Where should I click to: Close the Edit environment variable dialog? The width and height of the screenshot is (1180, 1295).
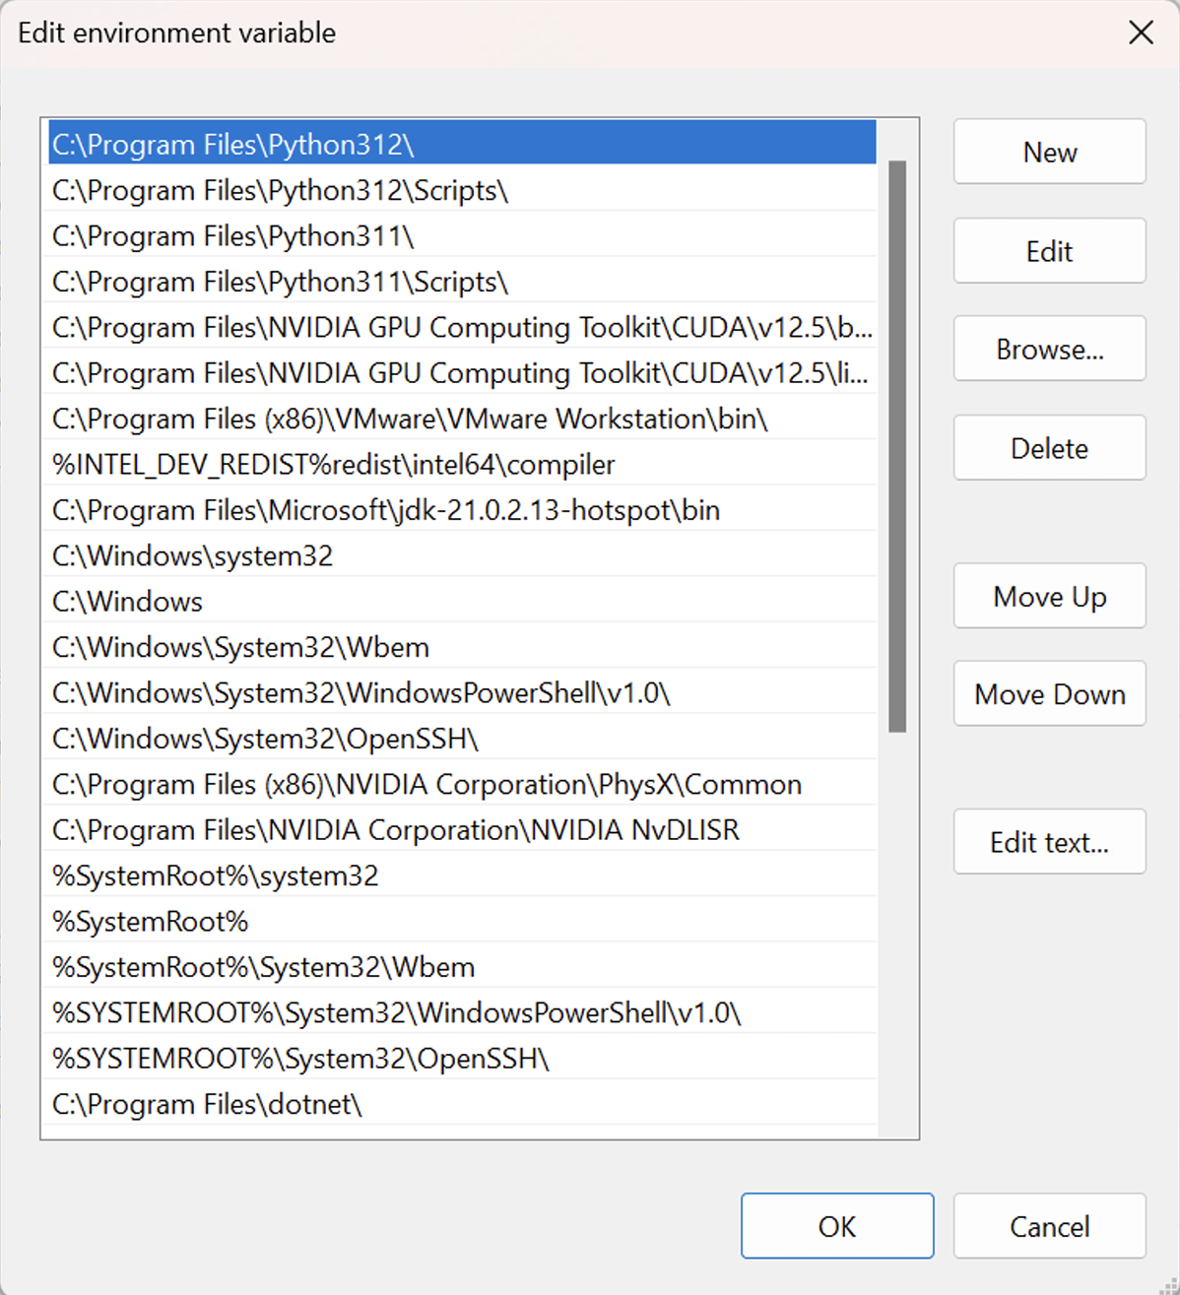click(x=1141, y=32)
